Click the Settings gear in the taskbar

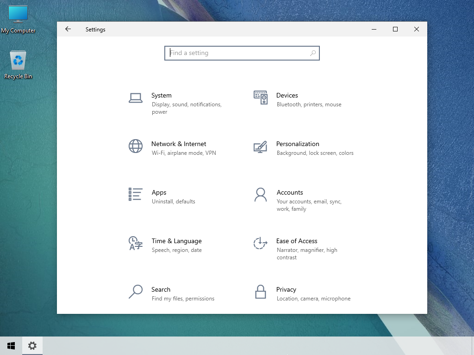click(x=32, y=345)
